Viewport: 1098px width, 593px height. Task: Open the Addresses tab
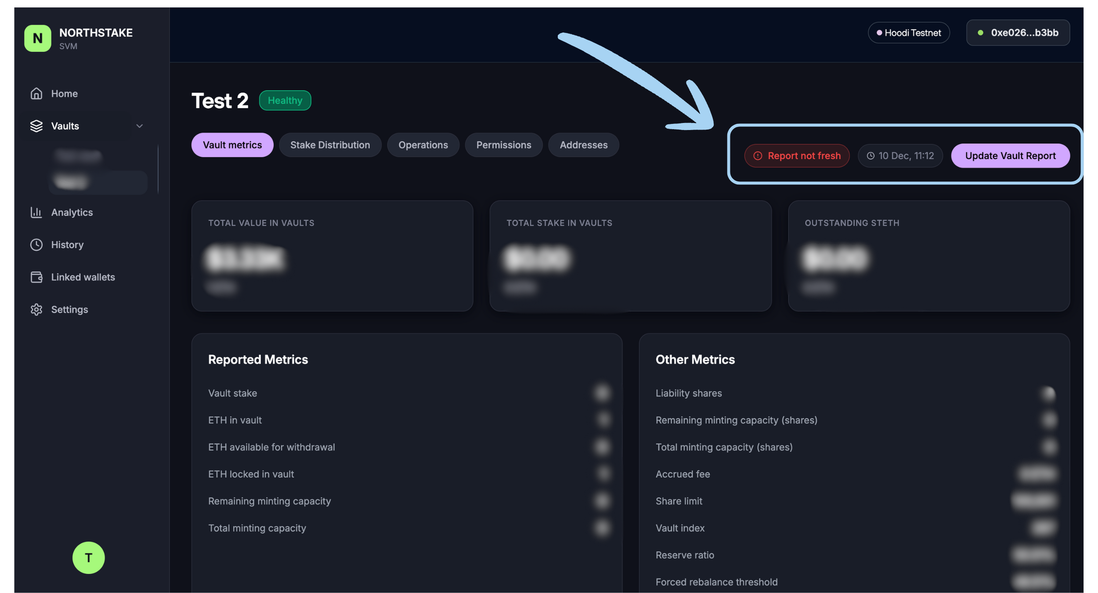583,145
